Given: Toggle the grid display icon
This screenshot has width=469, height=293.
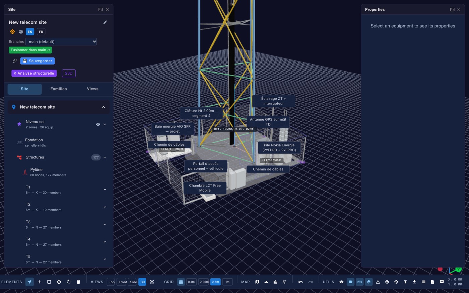Looking at the screenshot, I should click(181, 282).
